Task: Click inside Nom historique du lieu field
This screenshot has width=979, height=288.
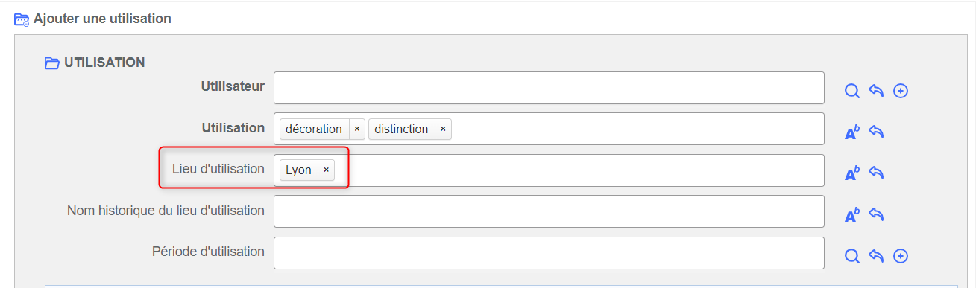Action: tap(549, 211)
